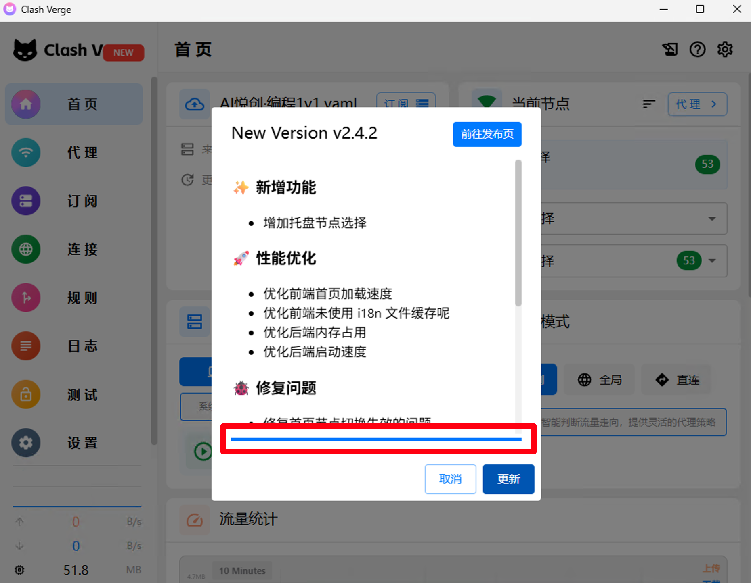Click the 更新 update button
The image size is (751, 583).
click(x=508, y=479)
